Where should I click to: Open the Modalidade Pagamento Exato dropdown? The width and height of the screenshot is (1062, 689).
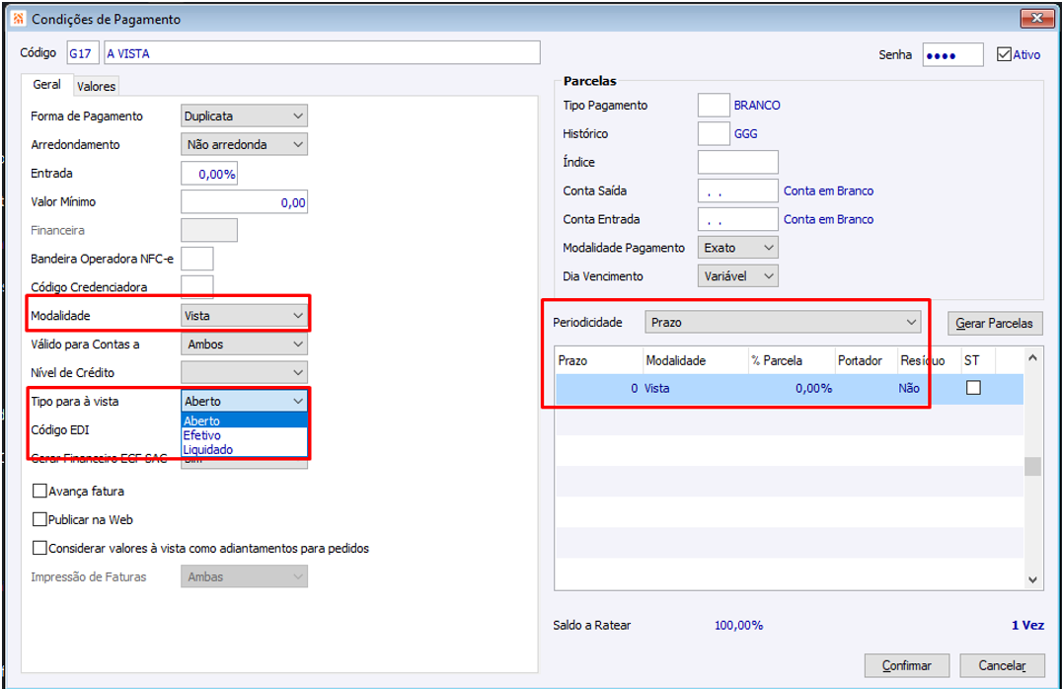point(737,248)
